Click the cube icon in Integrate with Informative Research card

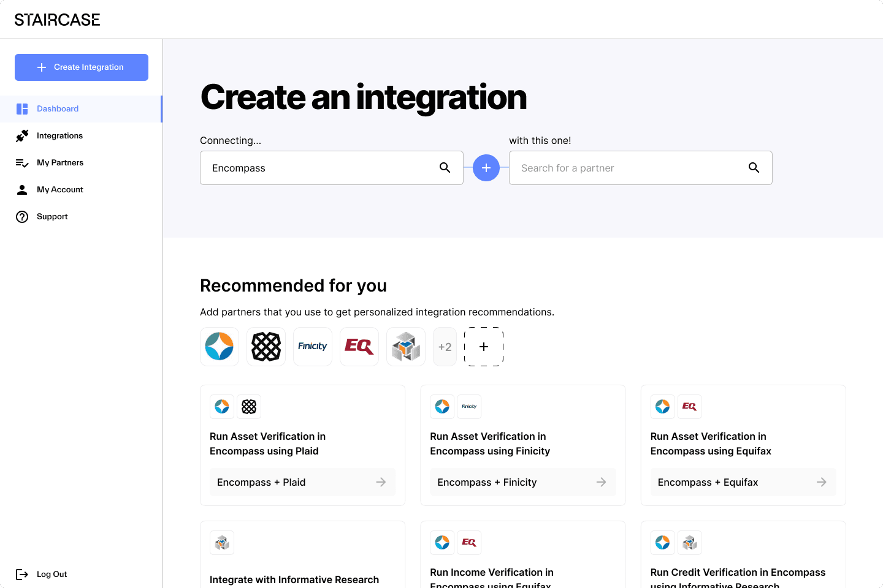coord(222,543)
